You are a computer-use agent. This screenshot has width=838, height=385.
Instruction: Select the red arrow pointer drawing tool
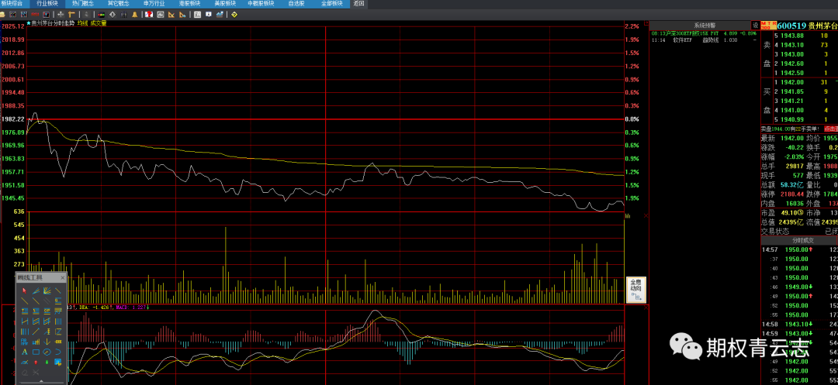[x=24, y=291]
